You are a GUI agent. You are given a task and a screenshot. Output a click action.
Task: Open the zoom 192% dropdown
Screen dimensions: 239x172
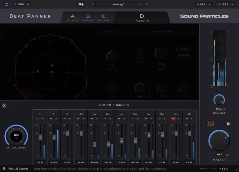coord(22,4)
